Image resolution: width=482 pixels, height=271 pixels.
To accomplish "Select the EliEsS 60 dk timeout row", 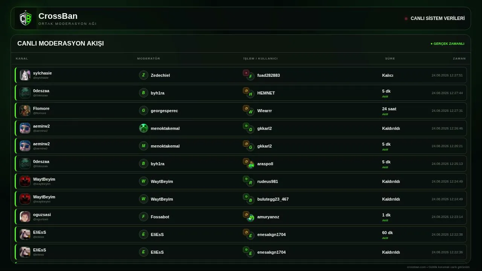I will point(241,234).
